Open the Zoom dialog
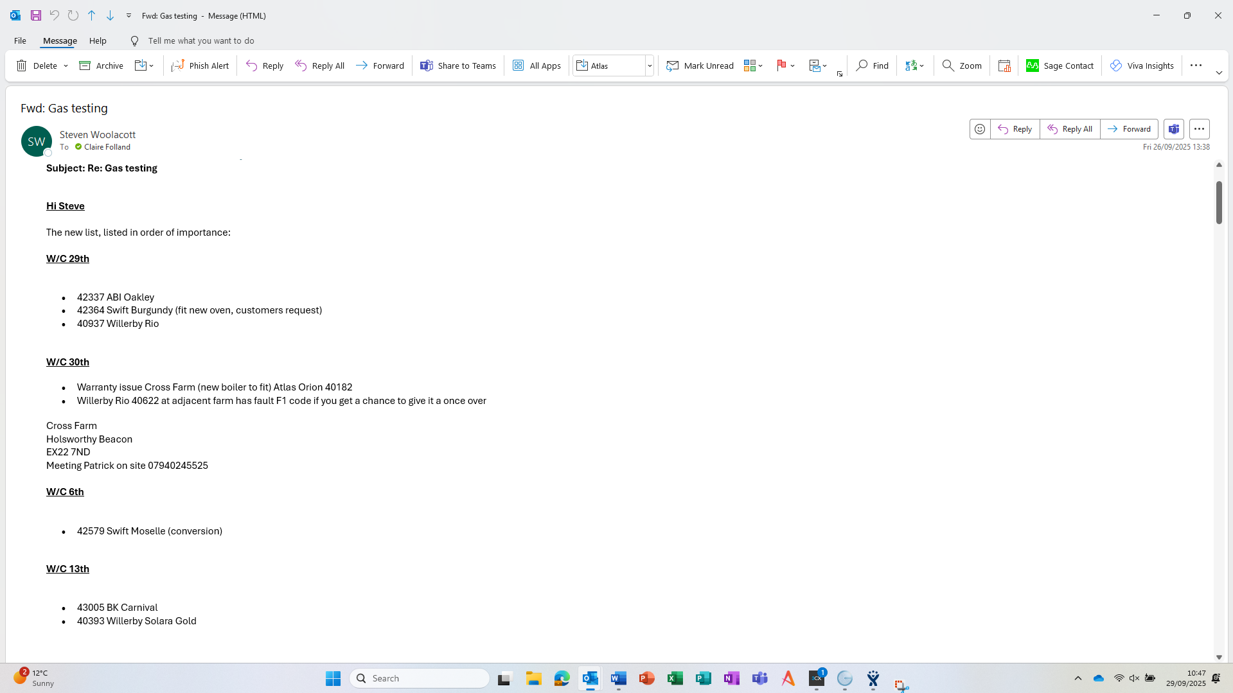1233x693 pixels. (962, 66)
